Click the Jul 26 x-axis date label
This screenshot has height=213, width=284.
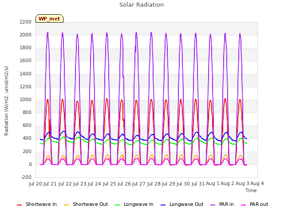[x=124, y=184]
